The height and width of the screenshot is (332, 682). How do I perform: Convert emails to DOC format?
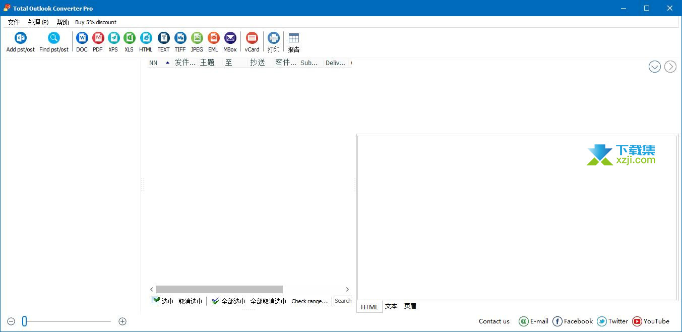coord(82,42)
